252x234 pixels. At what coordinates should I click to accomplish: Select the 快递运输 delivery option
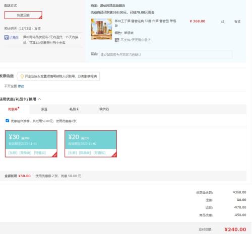(23, 15)
